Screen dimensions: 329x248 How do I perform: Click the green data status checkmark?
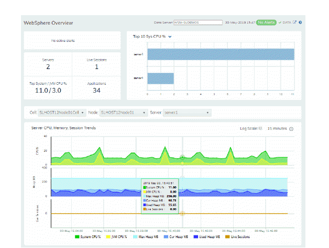click(x=280, y=22)
